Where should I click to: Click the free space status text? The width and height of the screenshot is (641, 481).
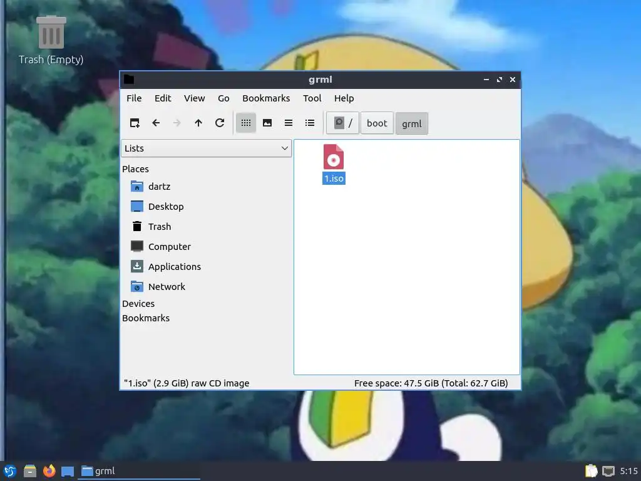click(431, 383)
